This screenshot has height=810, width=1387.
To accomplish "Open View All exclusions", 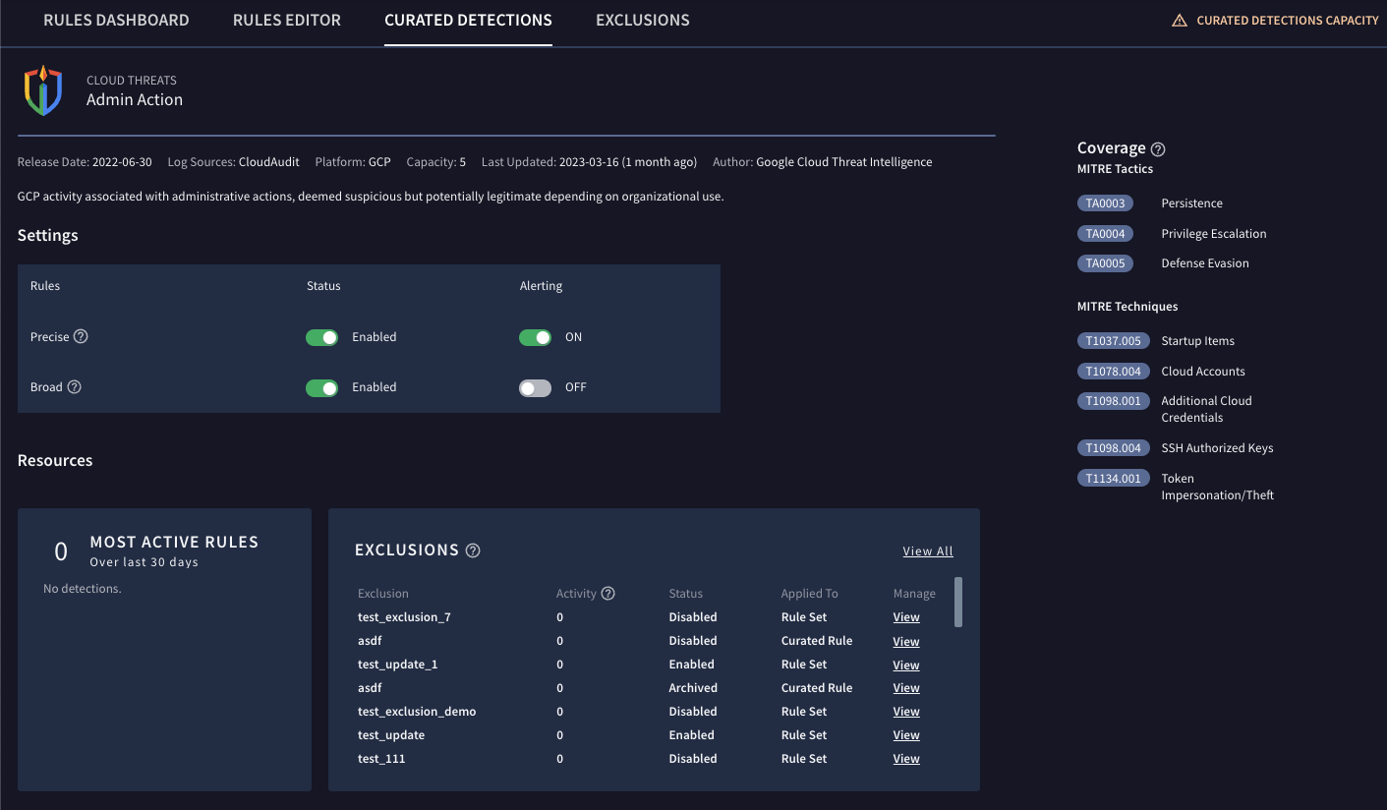I will [x=927, y=550].
